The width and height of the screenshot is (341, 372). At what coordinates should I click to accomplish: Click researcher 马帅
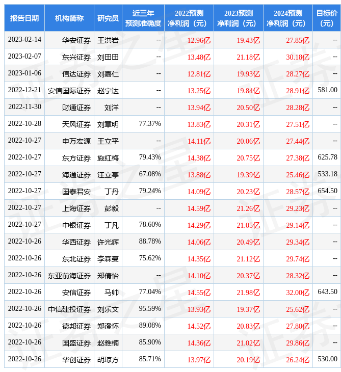coord(112,293)
